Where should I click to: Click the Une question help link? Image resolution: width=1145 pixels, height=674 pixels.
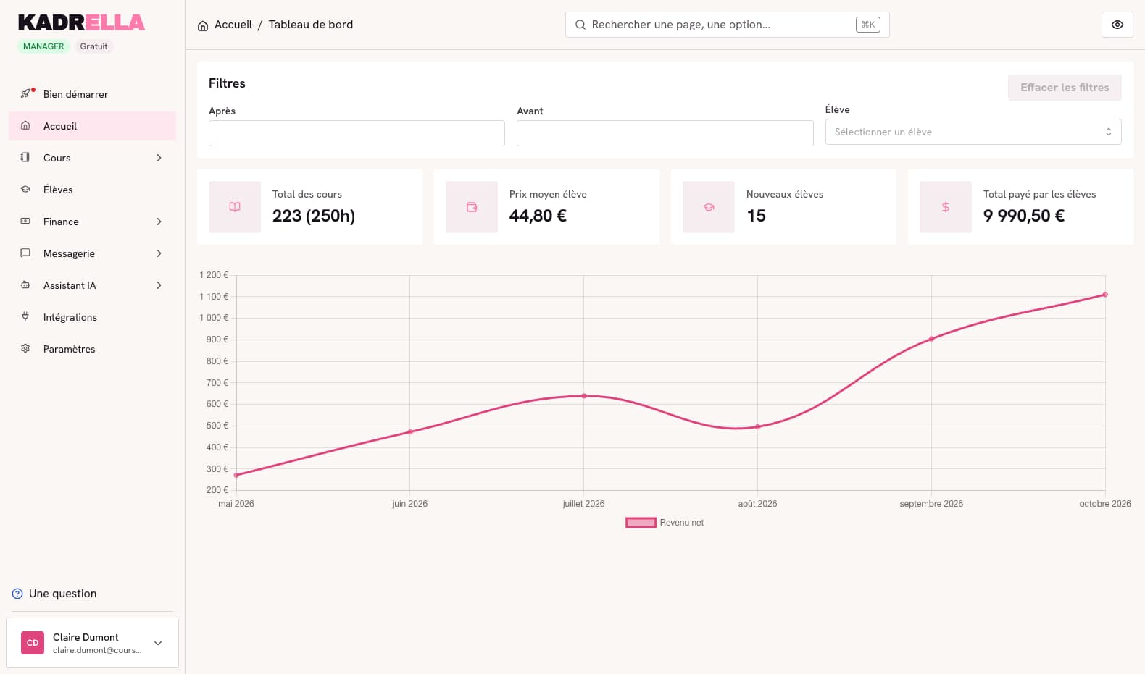(54, 594)
